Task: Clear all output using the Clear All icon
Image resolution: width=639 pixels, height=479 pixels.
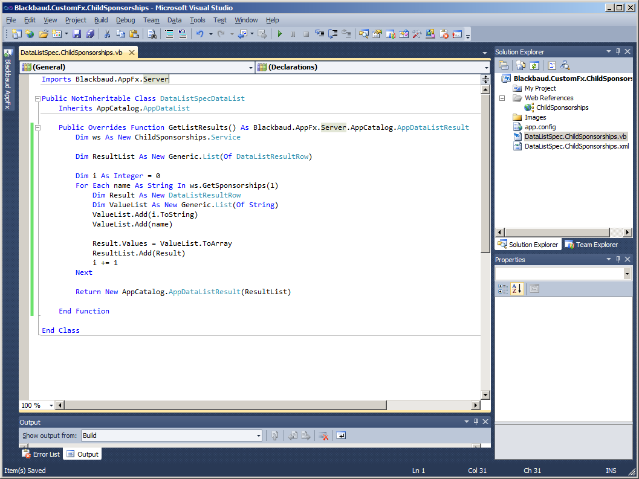Action: [x=323, y=436]
